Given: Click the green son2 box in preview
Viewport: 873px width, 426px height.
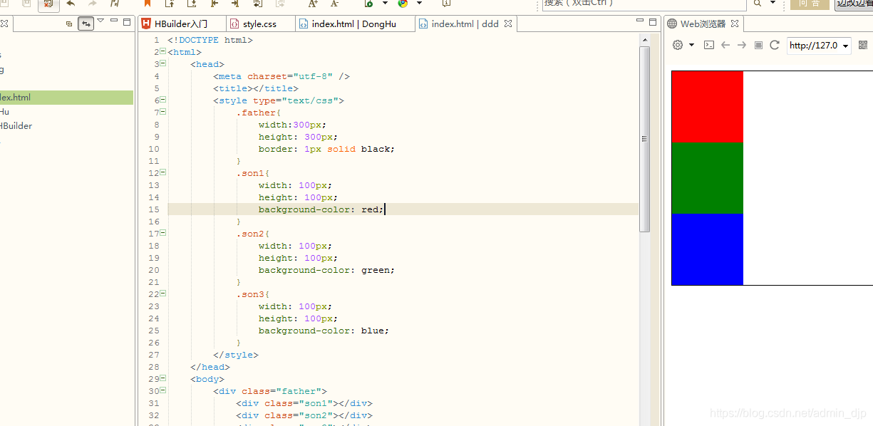Looking at the screenshot, I should click(708, 178).
